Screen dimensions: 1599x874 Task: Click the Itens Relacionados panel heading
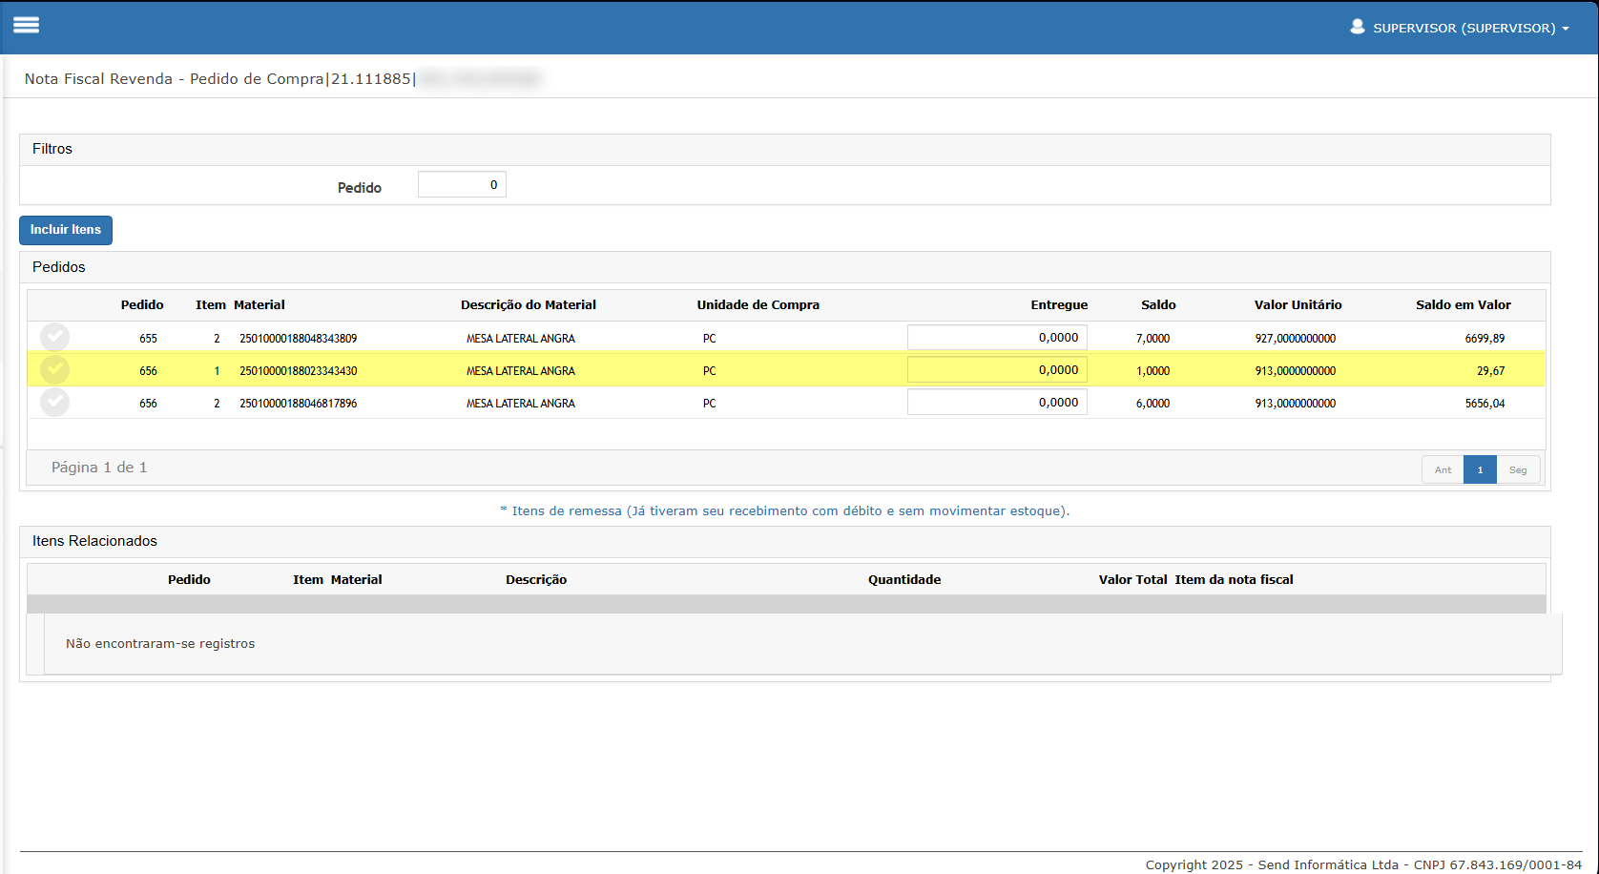(94, 541)
